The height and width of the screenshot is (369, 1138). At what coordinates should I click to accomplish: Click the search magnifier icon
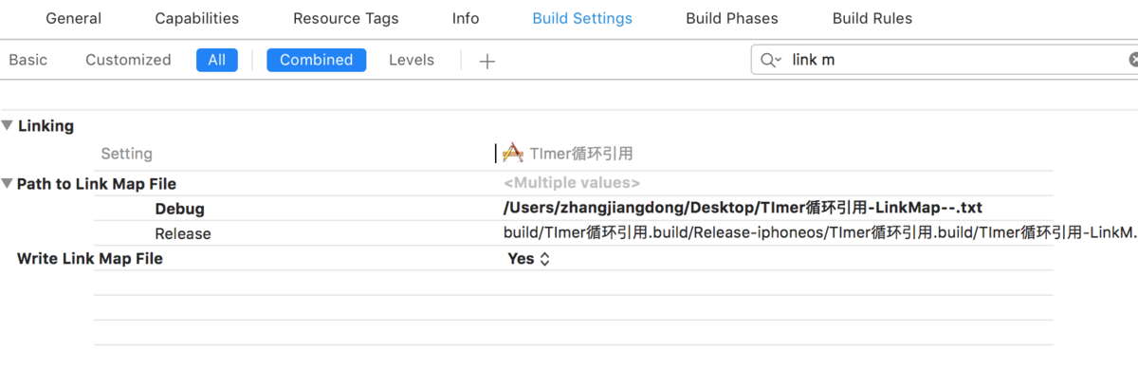[x=769, y=60]
